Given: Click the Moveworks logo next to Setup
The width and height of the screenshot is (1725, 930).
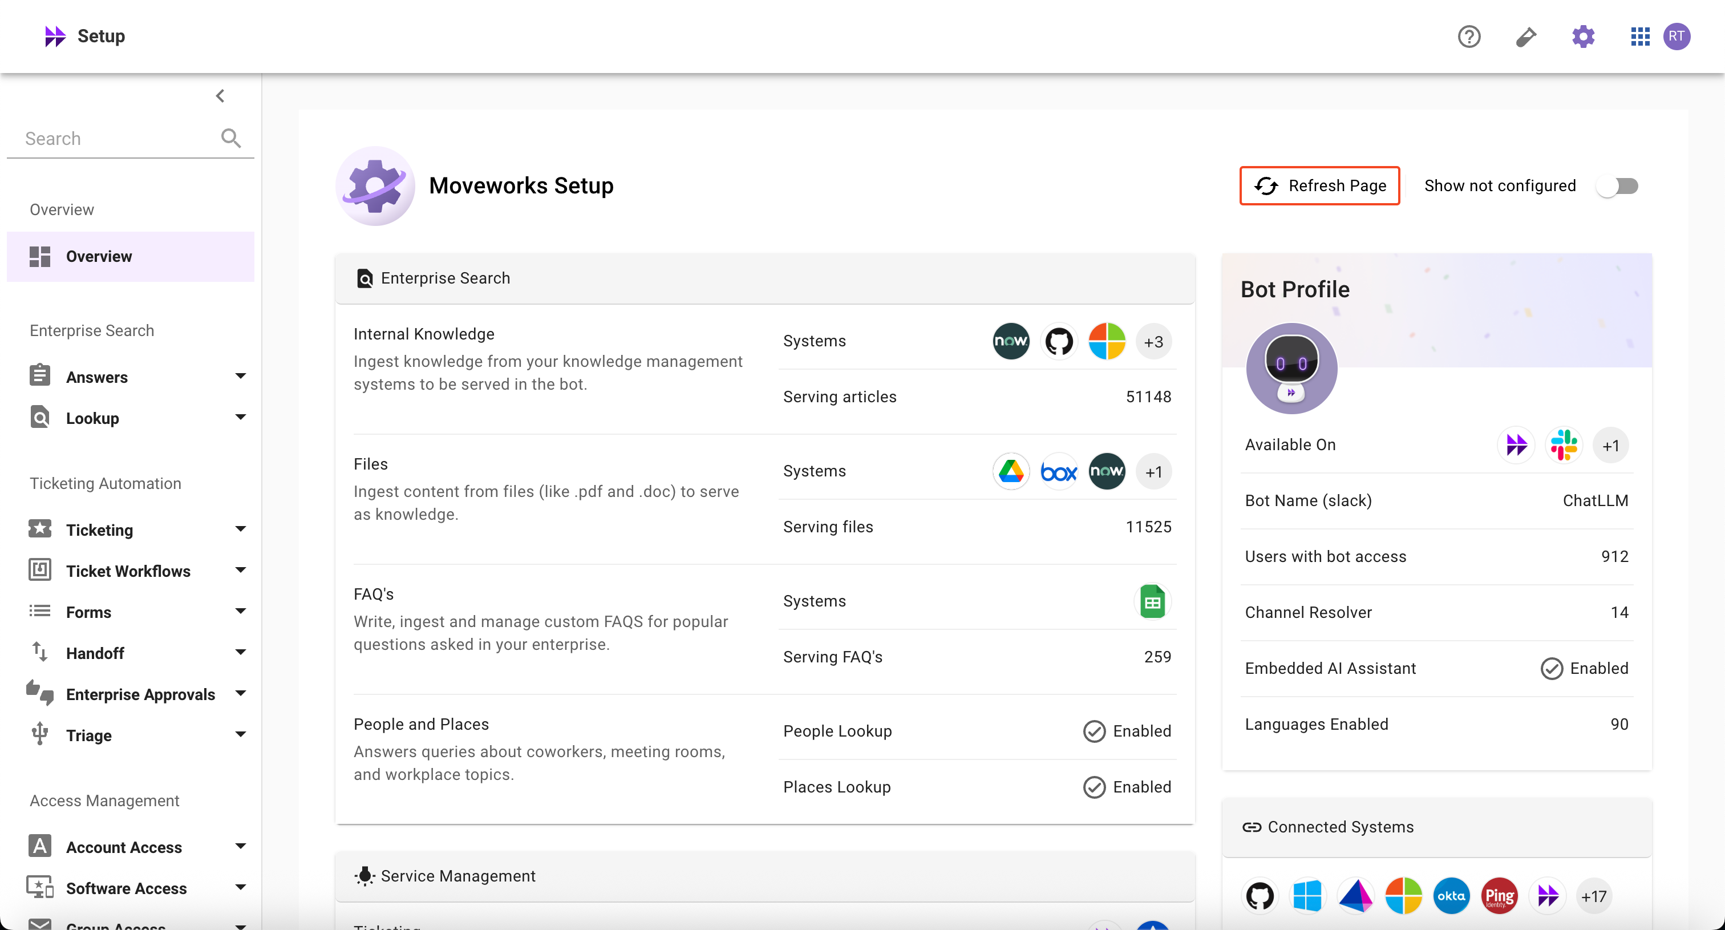Looking at the screenshot, I should click(55, 36).
